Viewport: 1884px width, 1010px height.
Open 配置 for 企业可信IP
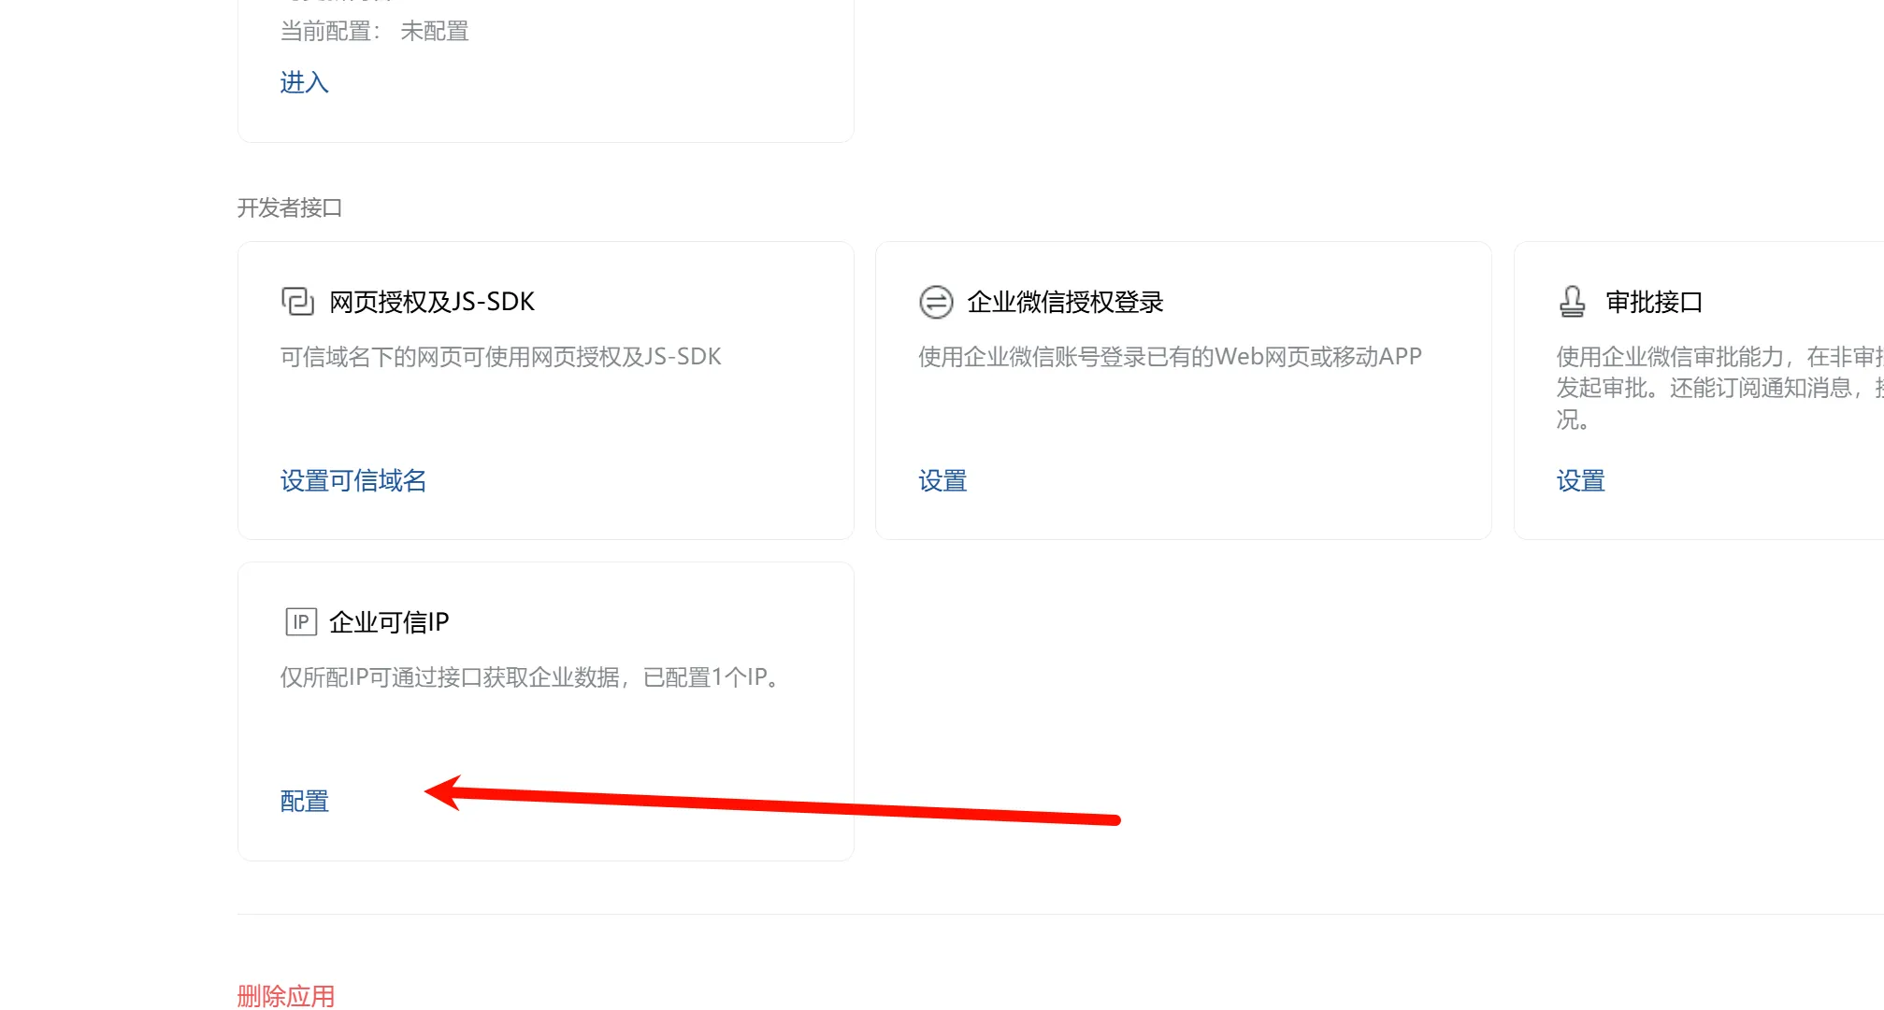coord(304,802)
